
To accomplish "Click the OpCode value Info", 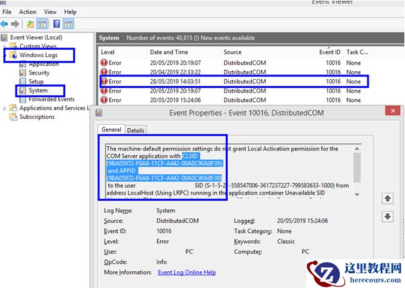I will 162,262.
